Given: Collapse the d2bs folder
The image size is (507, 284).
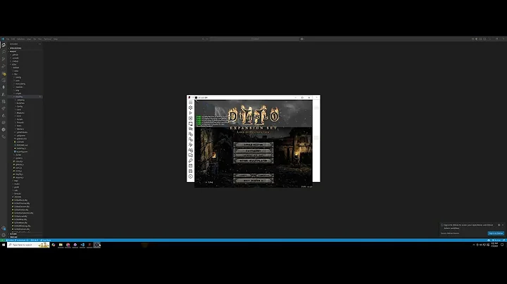Looking at the screenshot, I should point(14,64).
